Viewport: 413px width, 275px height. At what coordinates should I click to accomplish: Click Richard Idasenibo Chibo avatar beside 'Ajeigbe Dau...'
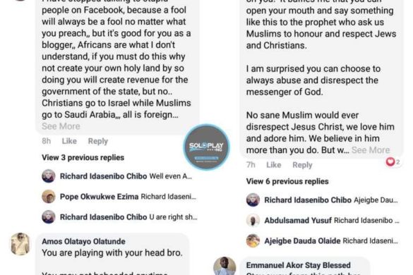[253, 200]
